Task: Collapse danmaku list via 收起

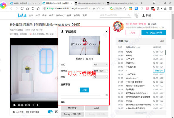Action: 162,41
